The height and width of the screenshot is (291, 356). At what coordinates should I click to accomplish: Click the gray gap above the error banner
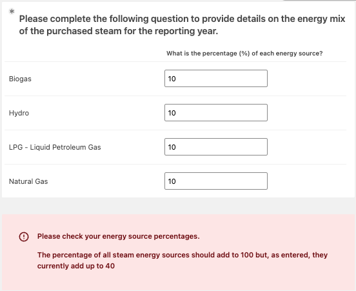click(x=178, y=206)
